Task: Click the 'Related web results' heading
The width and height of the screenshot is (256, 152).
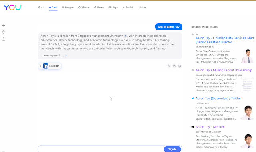Action: pyautogui.click(x=204, y=27)
